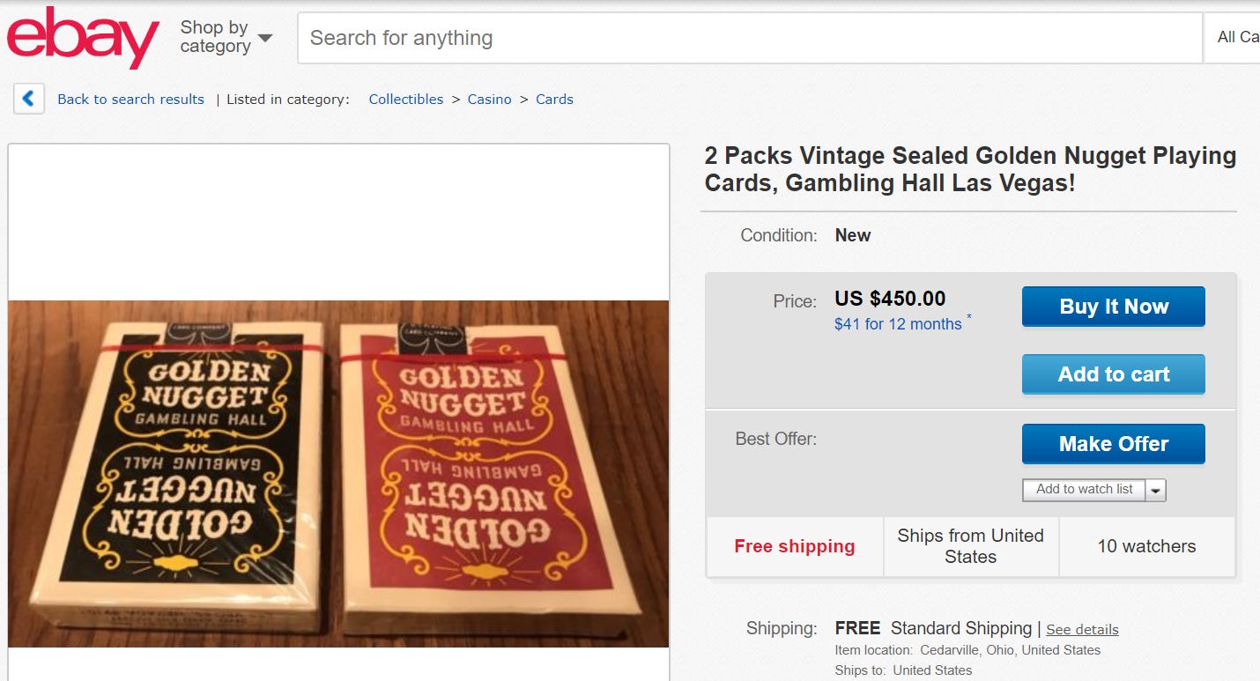Screen dimensions: 1260x681
Task: Open the watch list dropdown arrow
Action: 1156,490
